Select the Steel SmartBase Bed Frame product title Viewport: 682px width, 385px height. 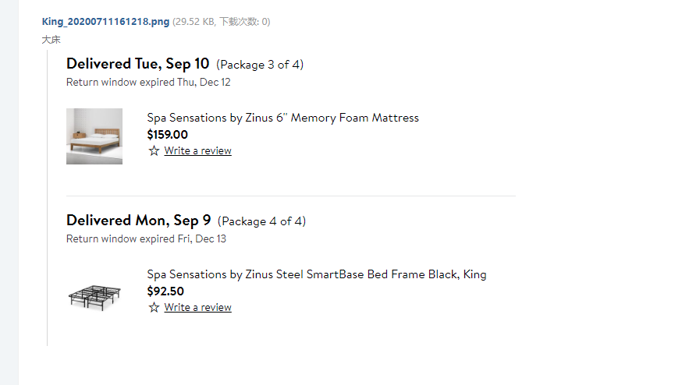click(x=316, y=274)
